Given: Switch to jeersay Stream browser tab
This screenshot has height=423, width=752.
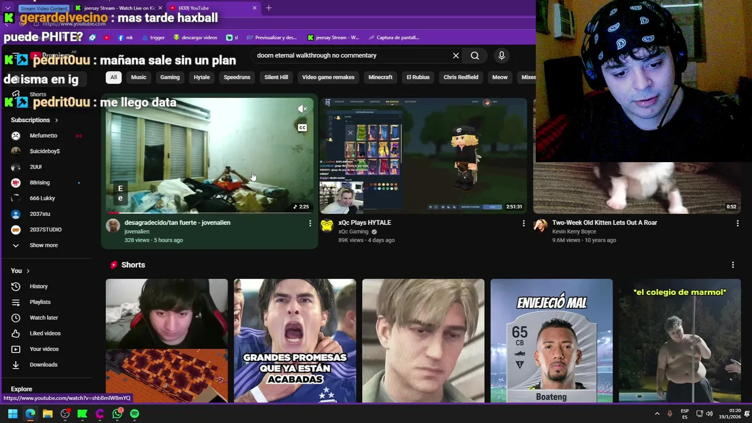Looking at the screenshot, I should (117, 8).
